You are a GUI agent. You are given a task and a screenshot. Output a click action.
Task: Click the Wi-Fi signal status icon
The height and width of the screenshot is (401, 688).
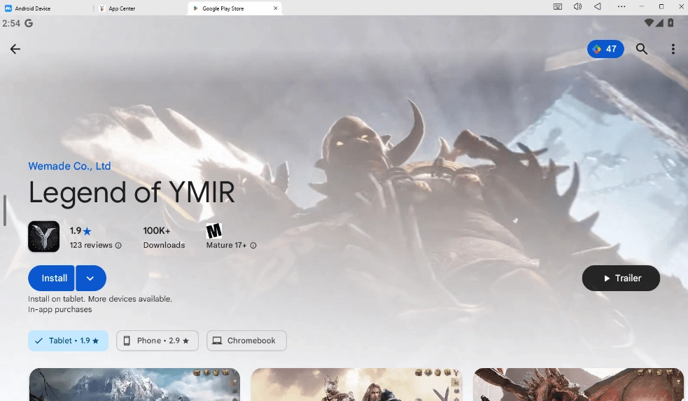(x=649, y=23)
